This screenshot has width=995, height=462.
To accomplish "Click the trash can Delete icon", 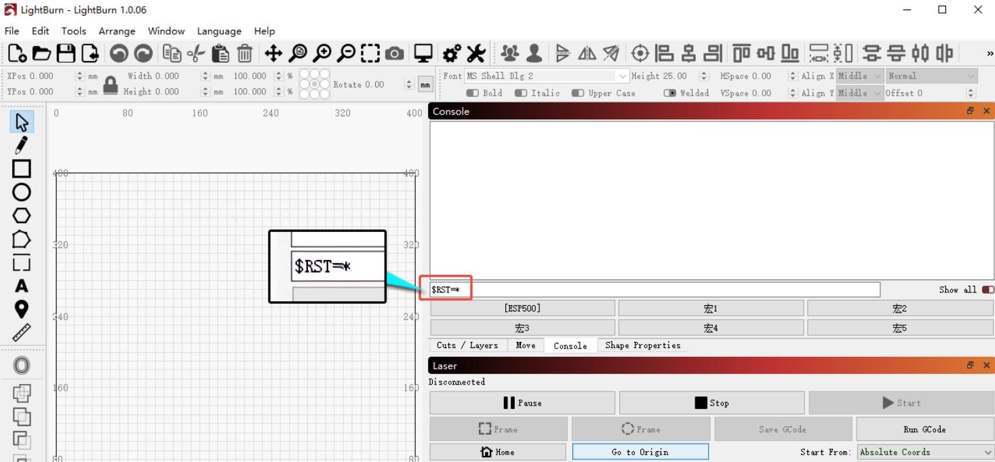I will point(245,53).
